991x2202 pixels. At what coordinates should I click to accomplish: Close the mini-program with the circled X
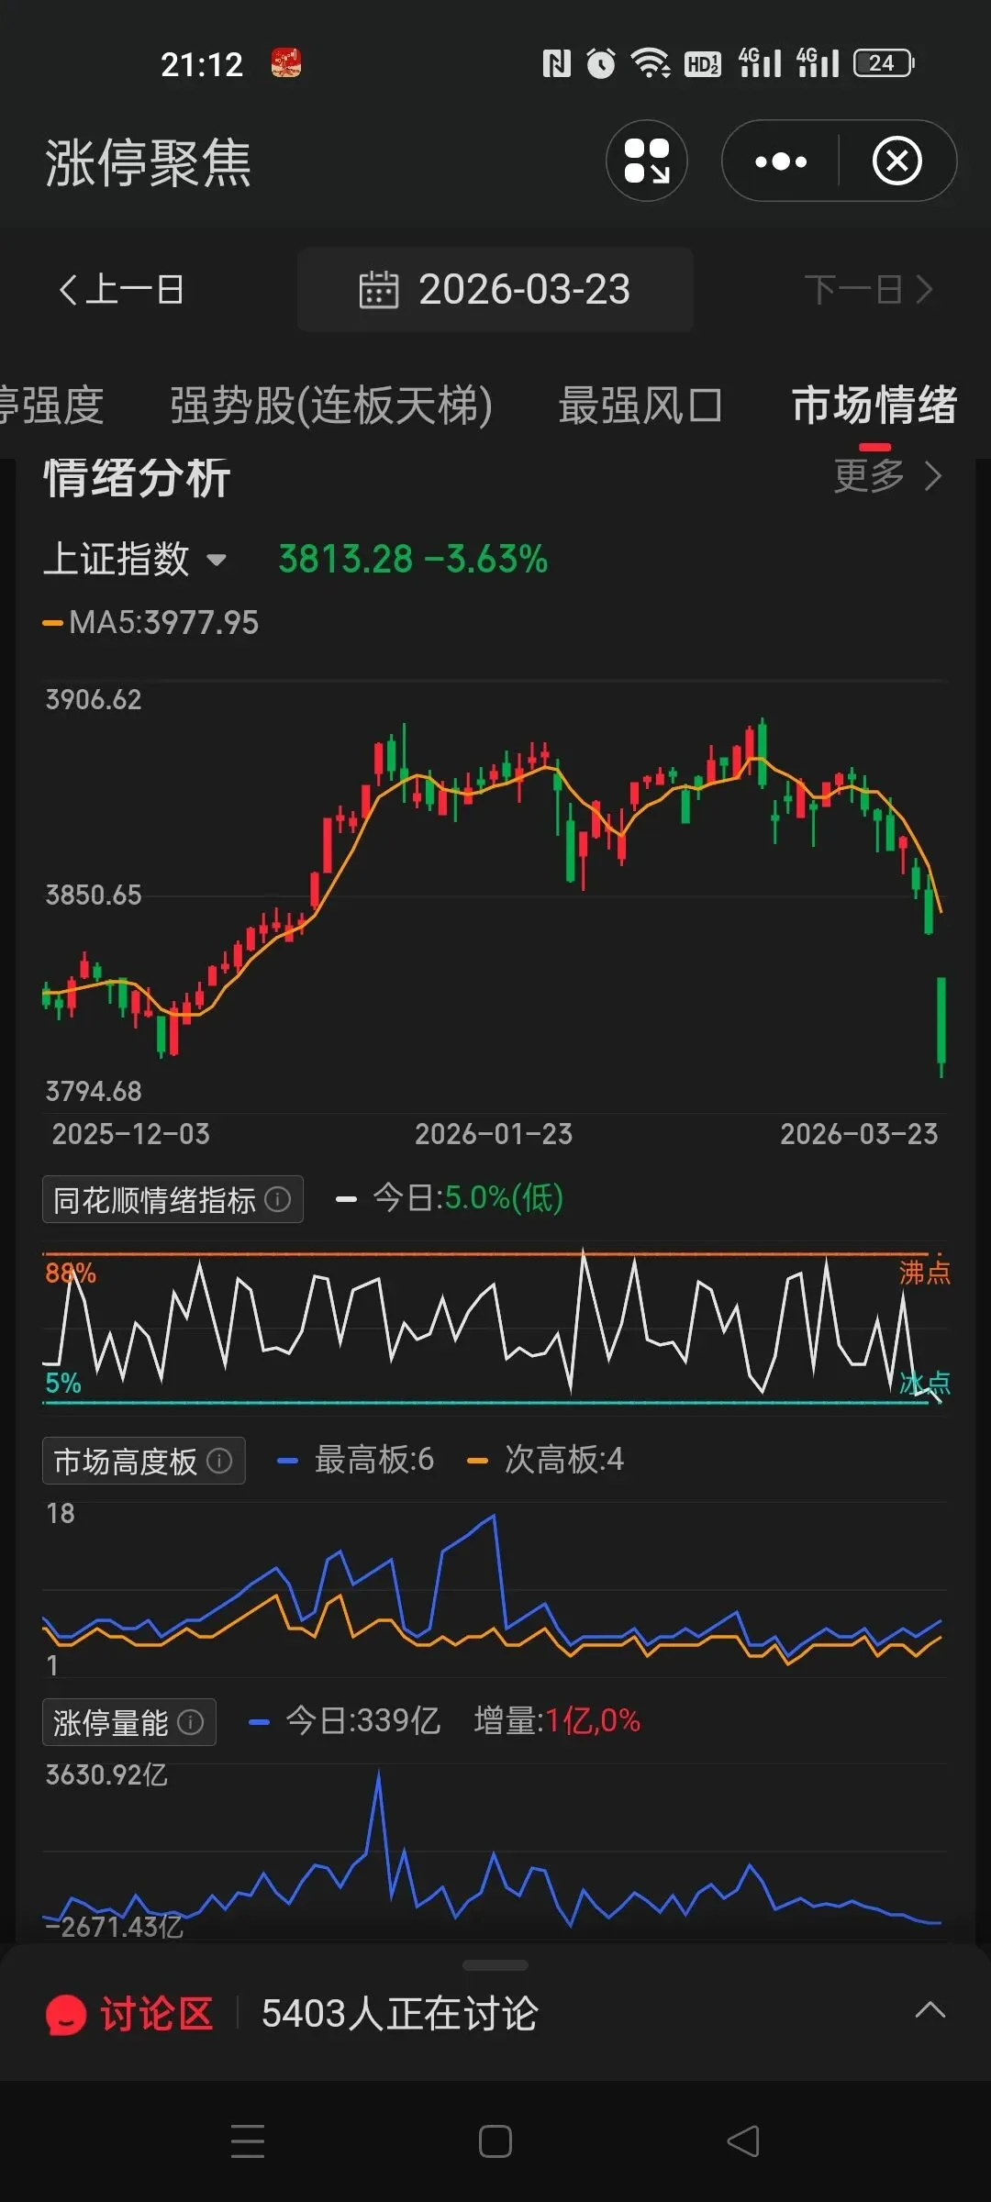[897, 161]
